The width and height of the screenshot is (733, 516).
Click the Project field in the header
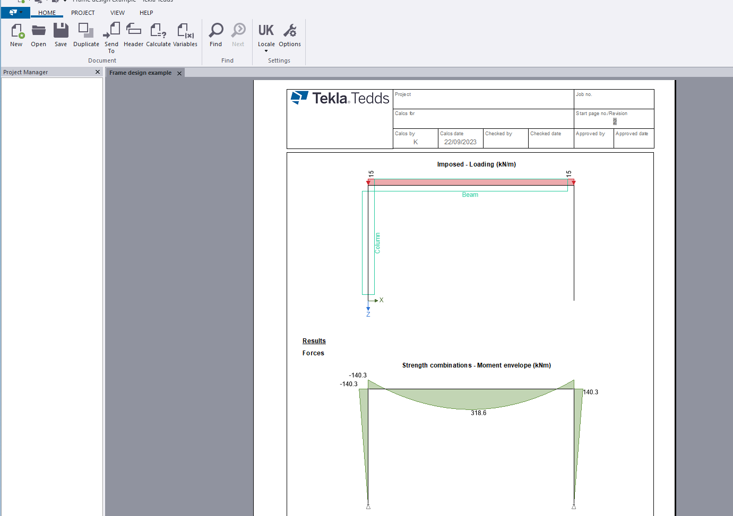pyautogui.click(x=484, y=99)
